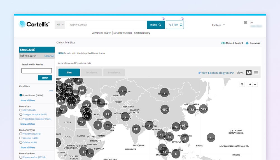Click the Search within Results field
This screenshot has width=280, height=160.
(37, 71)
